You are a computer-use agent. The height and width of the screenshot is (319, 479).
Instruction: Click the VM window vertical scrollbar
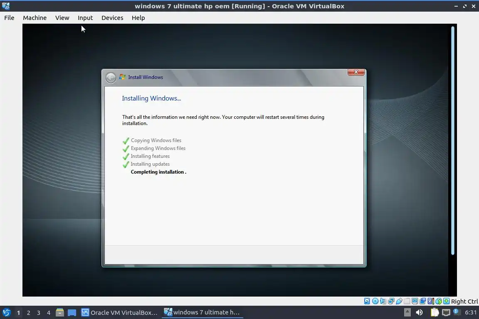pyautogui.click(x=453, y=140)
